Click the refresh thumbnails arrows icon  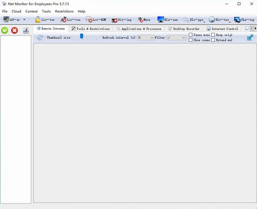[x=40, y=38]
